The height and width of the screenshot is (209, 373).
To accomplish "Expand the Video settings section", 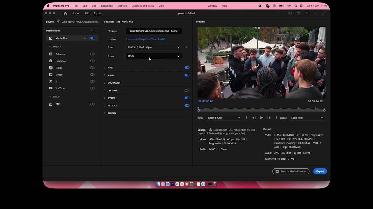I will tap(105, 68).
